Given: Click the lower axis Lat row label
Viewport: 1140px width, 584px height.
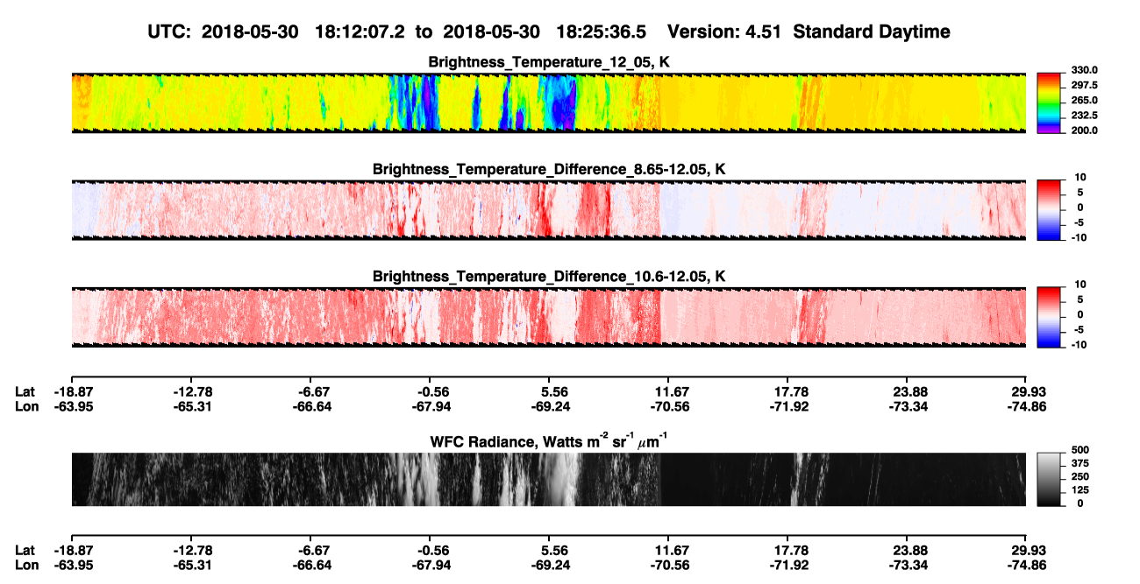Looking at the screenshot, I should click(x=25, y=551).
